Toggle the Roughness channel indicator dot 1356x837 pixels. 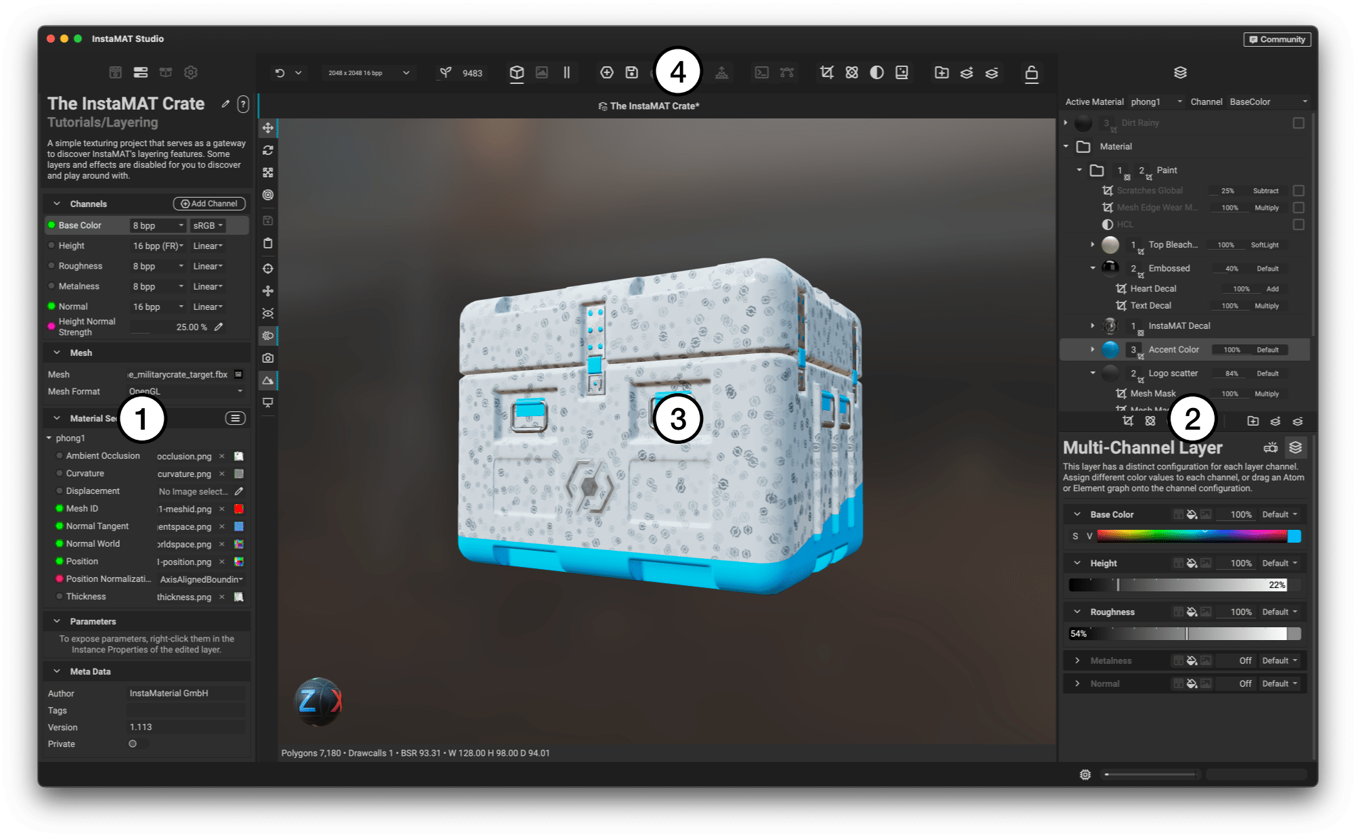point(51,266)
